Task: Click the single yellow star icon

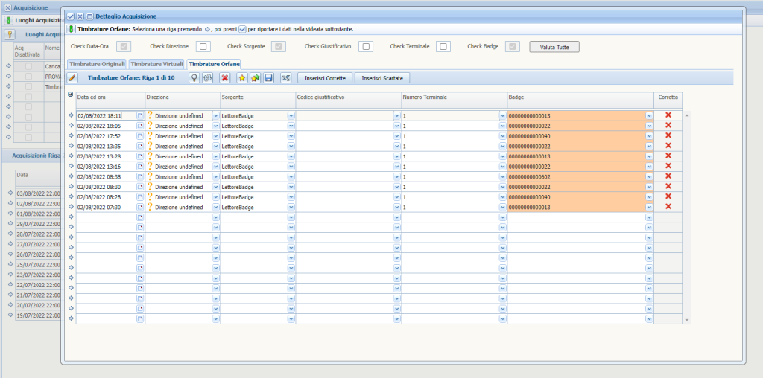Action: pyautogui.click(x=242, y=77)
